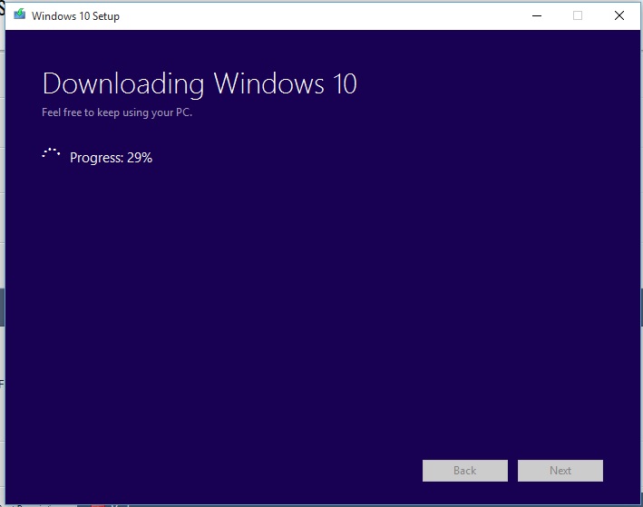Click the word "Progress:" beside the spinner
Screen dimensions: 643x507
(96, 158)
